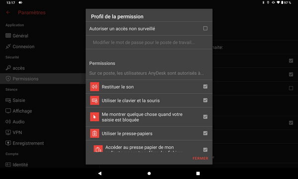This screenshot has width=298, height=179.
Task: Toggle the unchecked background checkbox on the right
Action: pyautogui.click(x=291, y=88)
